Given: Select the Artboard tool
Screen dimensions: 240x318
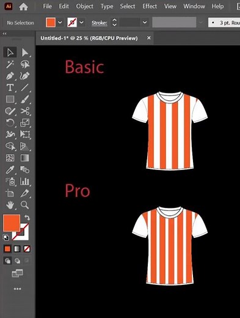Looking at the screenshot, I should coord(10,193).
